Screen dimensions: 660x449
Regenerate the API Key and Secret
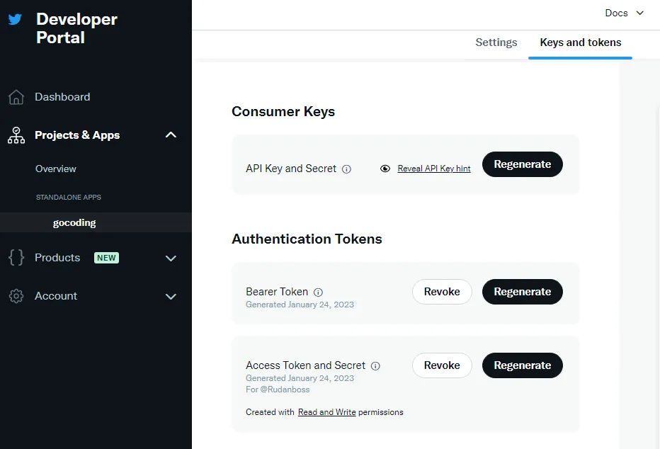(522, 164)
